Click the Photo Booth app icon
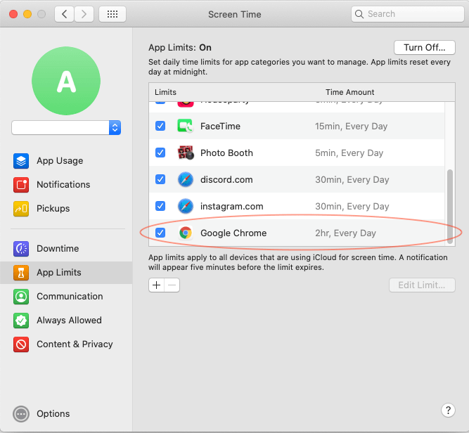This screenshot has height=433, width=469. 186,153
